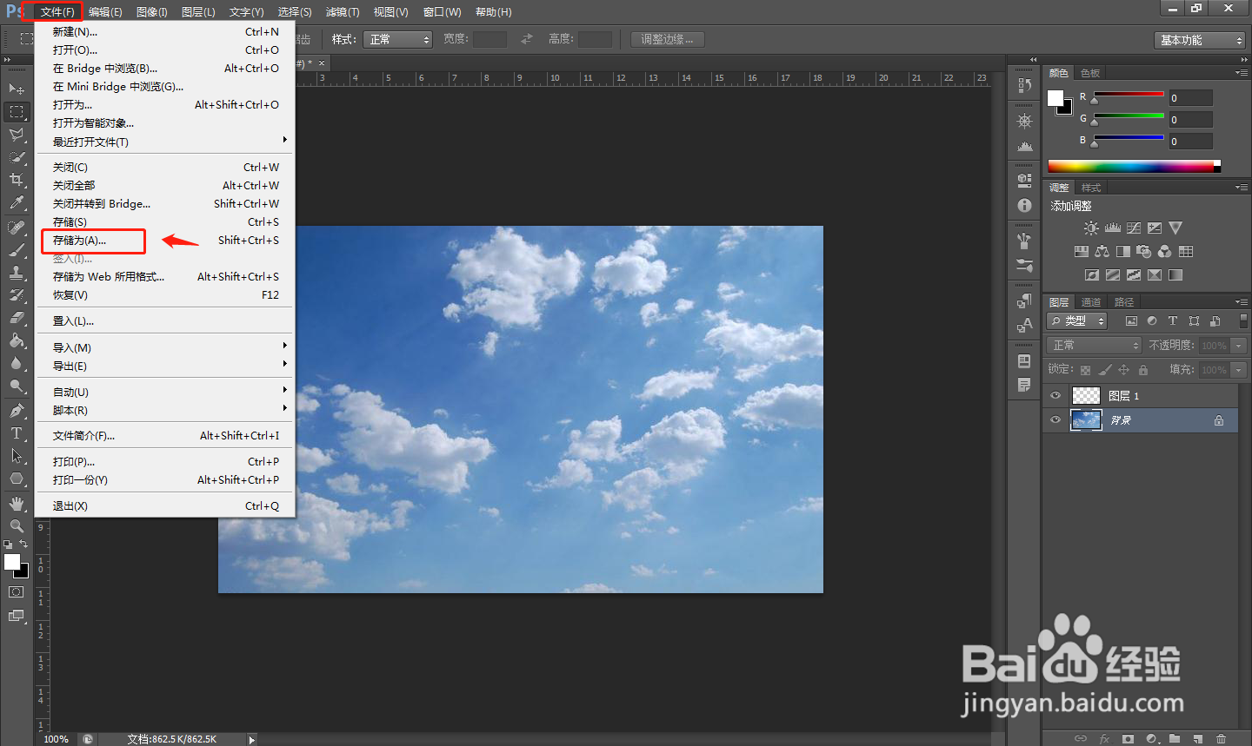This screenshot has width=1252, height=746.
Task: Hide layer 图层 1 via eye icon
Action: coord(1056,396)
